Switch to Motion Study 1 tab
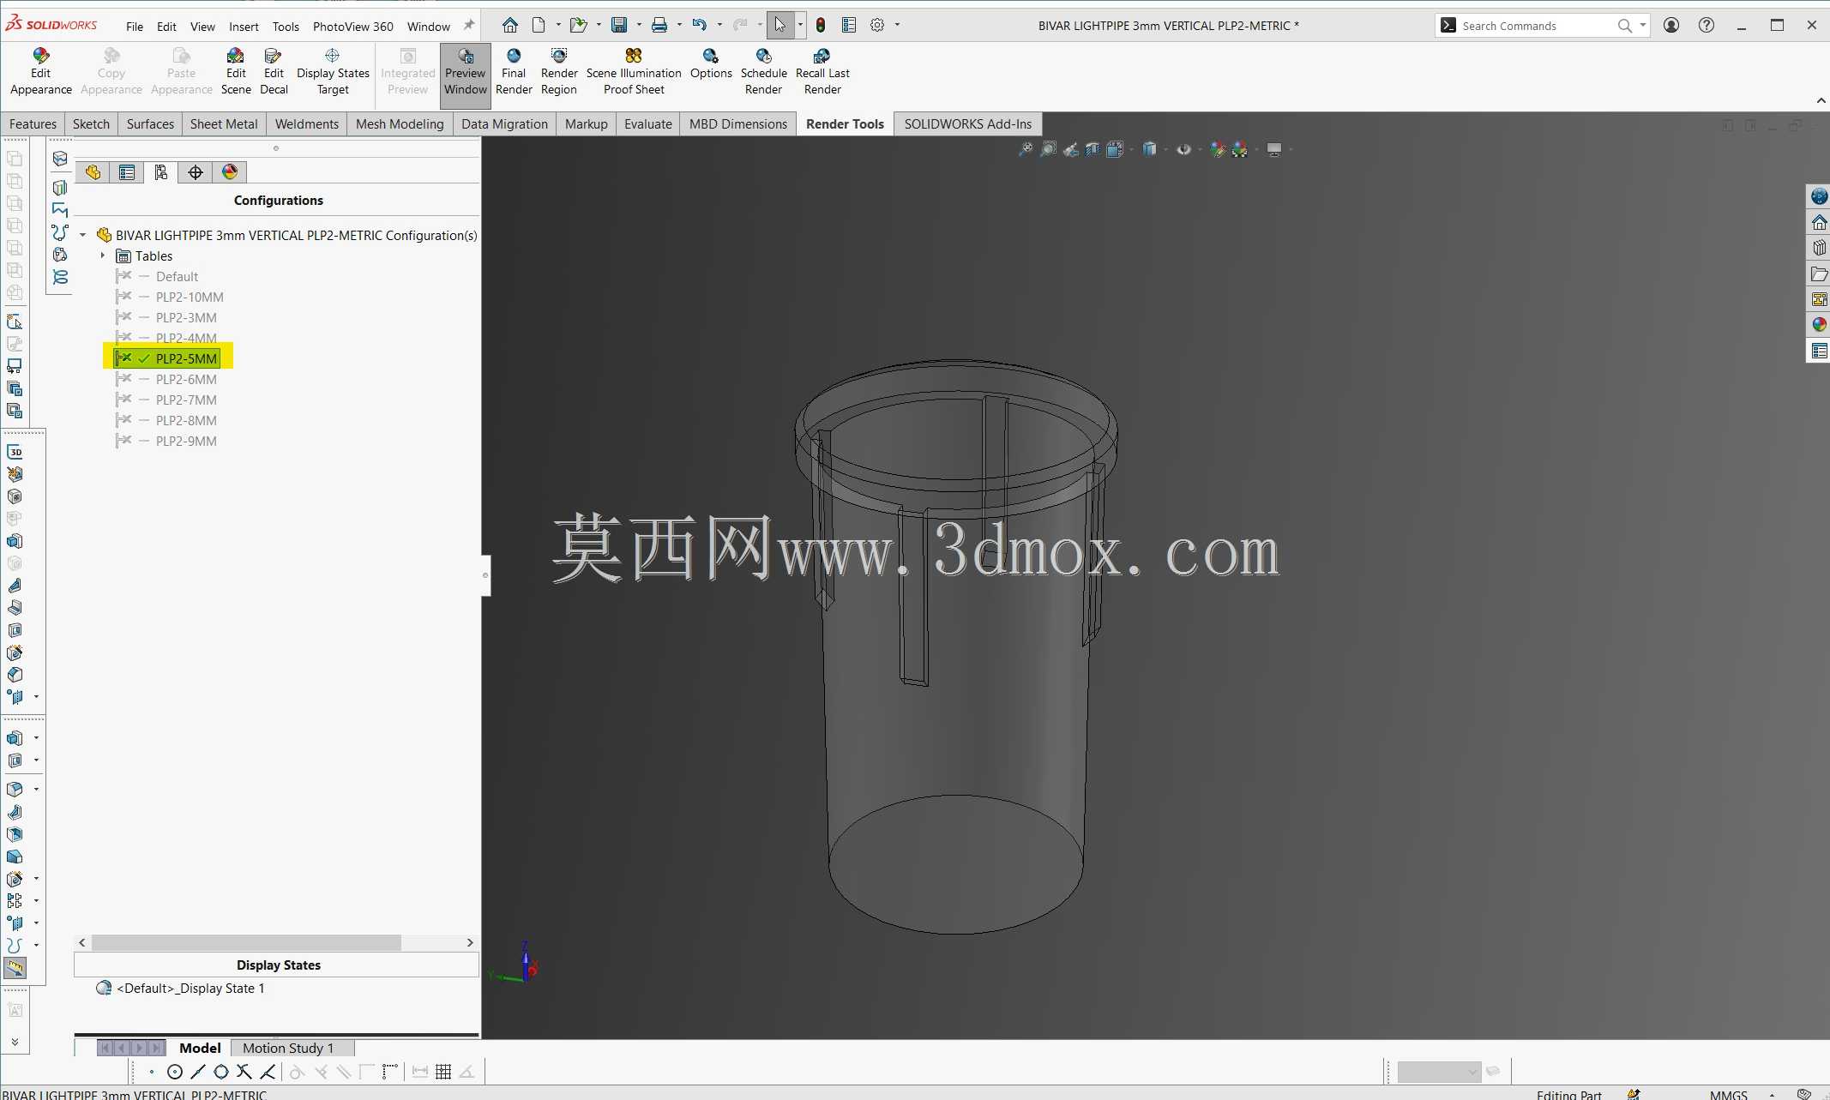The image size is (1830, 1100). 288,1048
